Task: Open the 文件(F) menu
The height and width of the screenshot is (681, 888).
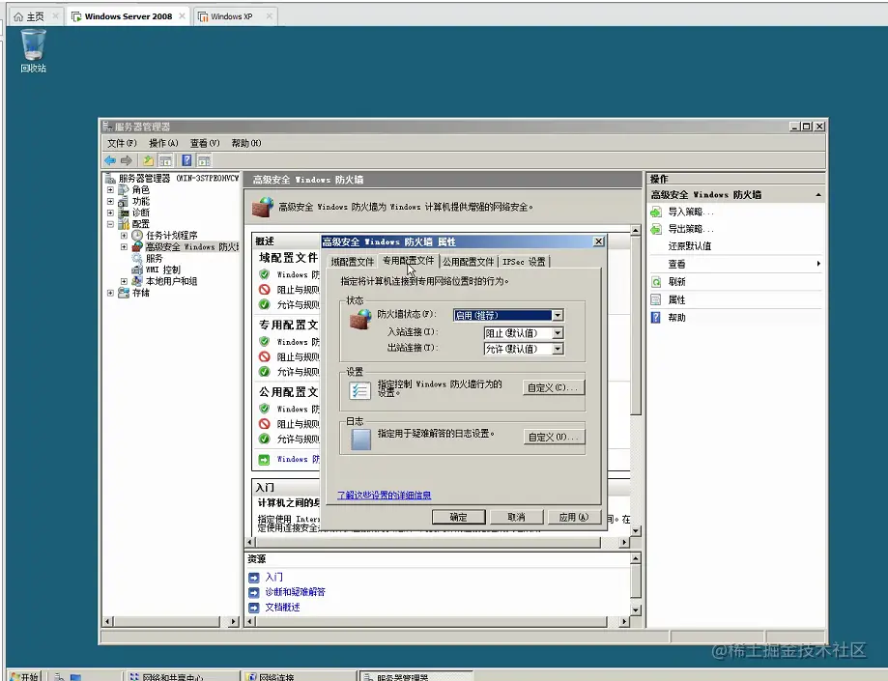Action: click(122, 143)
